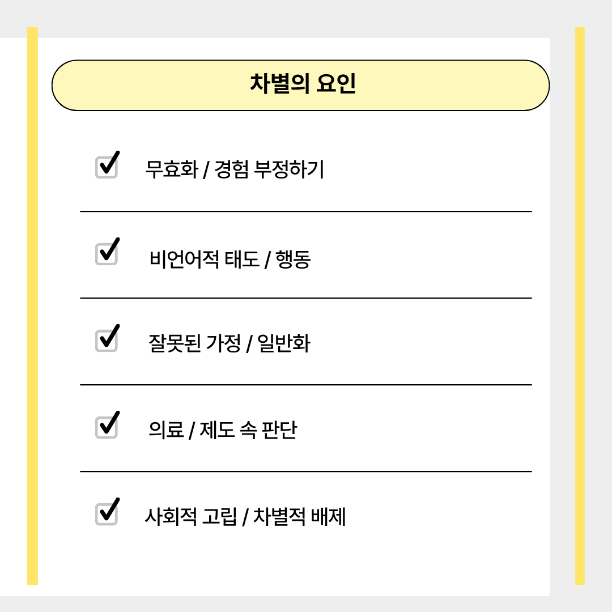Screen dimensions: 612x612
Task: Click the right yellow vertical bar
Action: tap(580, 306)
